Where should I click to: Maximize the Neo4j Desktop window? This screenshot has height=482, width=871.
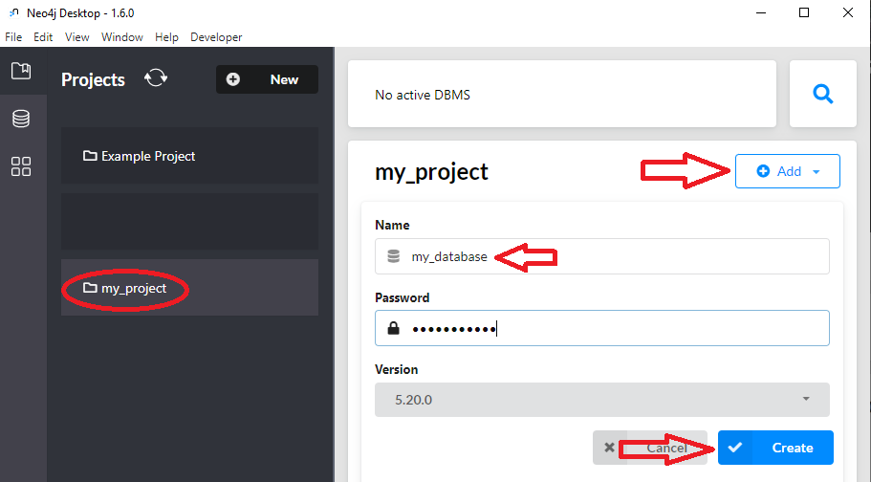tap(804, 12)
